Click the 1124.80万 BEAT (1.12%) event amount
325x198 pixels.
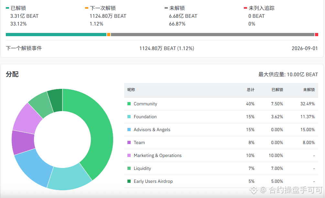(167, 48)
